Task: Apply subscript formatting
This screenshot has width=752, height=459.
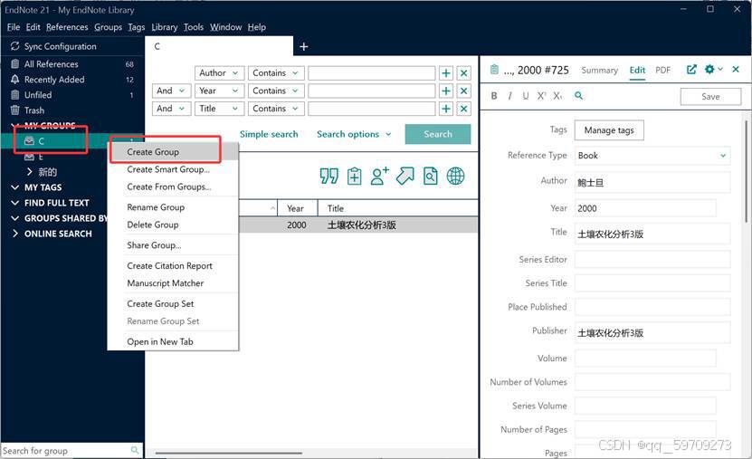Action: coord(557,96)
